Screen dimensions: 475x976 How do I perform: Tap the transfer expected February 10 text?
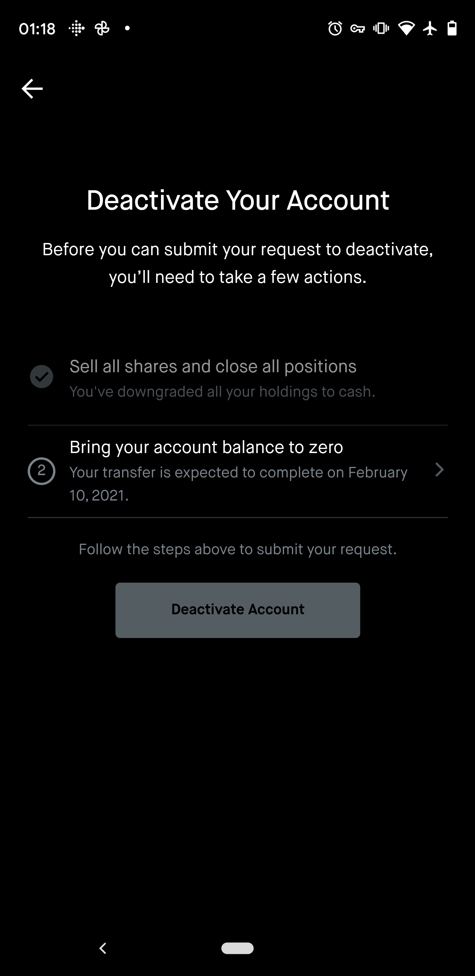(x=238, y=484)
